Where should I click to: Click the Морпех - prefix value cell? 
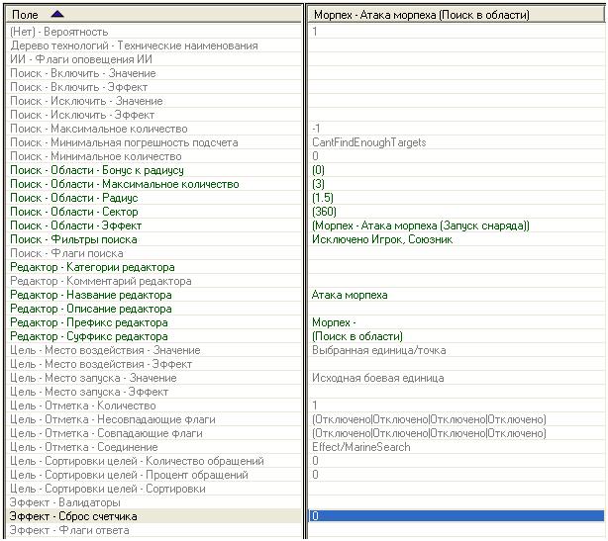335,322
